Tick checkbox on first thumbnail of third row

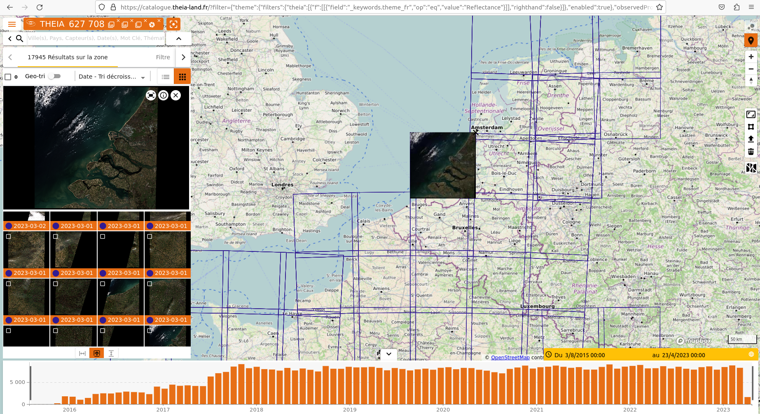click(9, 284)
